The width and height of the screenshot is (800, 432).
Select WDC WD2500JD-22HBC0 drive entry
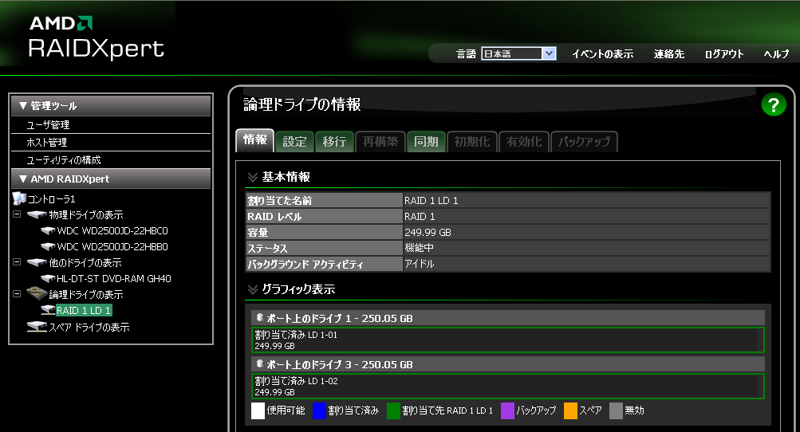tap(112, 230)
